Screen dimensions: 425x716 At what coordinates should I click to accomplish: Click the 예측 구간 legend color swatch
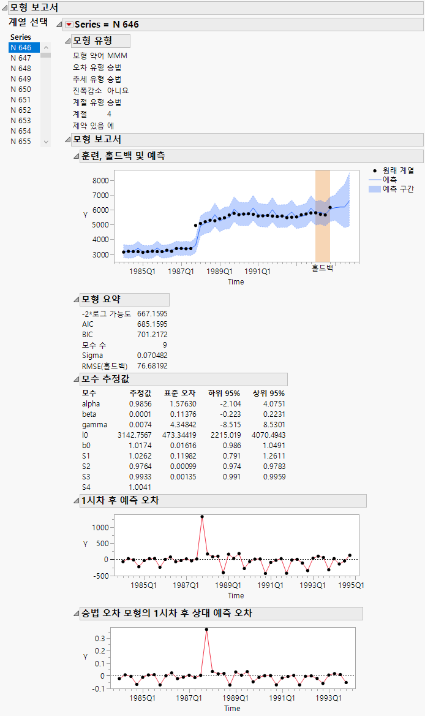click(375, 189)
